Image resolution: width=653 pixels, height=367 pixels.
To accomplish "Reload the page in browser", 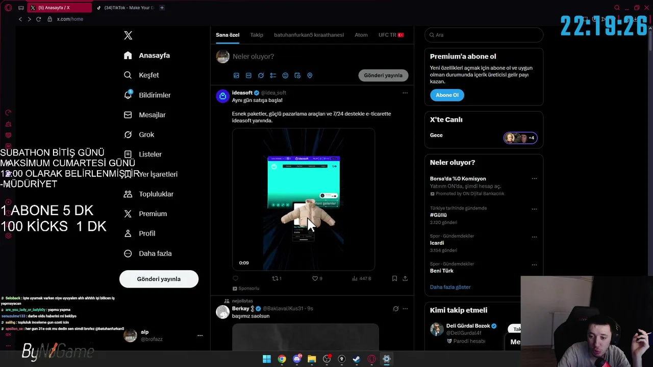I will [38, 19].
